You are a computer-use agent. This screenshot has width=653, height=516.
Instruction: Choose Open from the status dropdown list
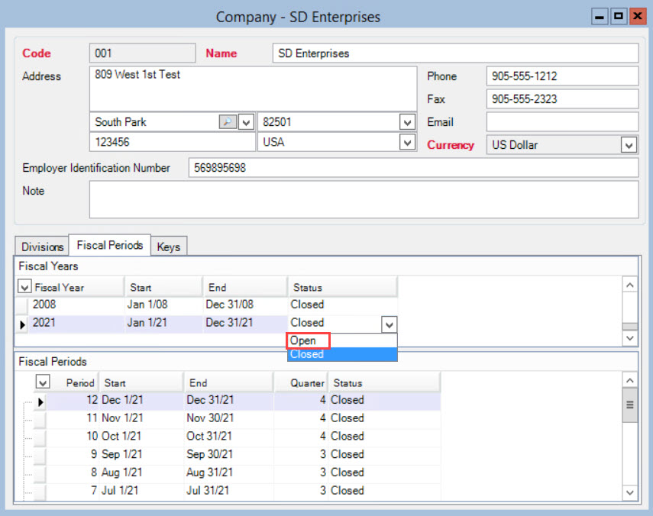(342, 340)
